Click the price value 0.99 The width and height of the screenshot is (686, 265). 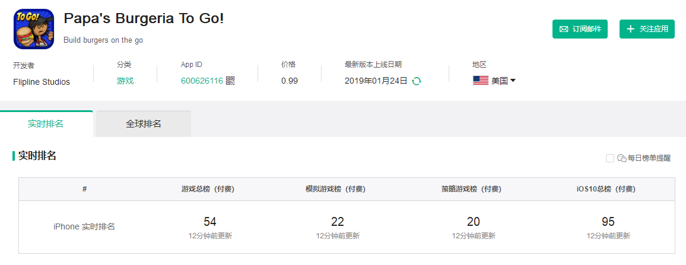(290, 81)
